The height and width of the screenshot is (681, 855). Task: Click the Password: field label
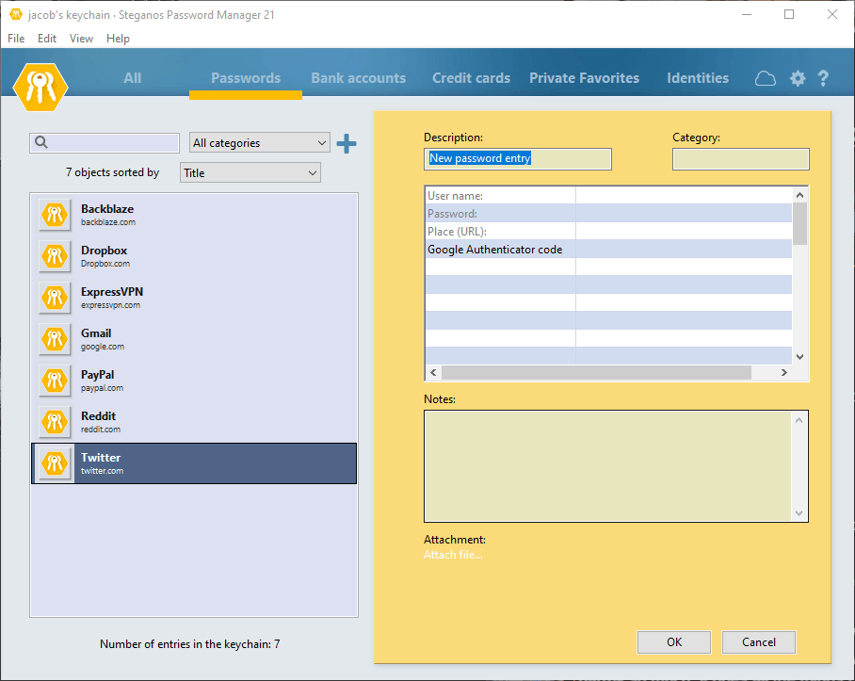click(453, 214)
